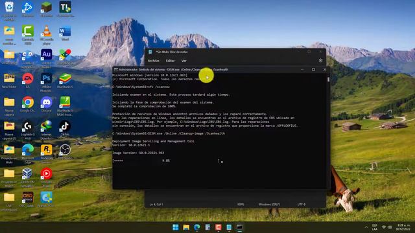Open File Explorer from the taskbar
The height and width of the screenshot is (233, 415).
click(x=186, y=227)
